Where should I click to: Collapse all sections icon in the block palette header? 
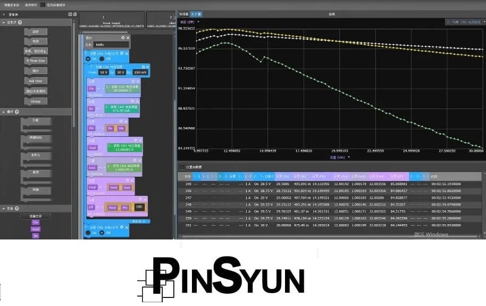(70, 14)
